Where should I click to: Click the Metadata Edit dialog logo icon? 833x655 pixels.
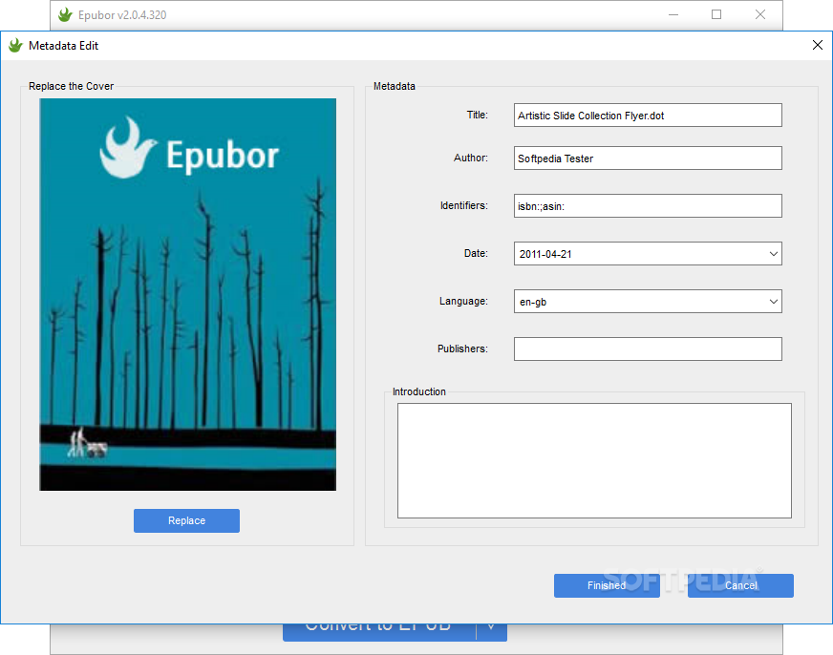(x=15, y=46)
